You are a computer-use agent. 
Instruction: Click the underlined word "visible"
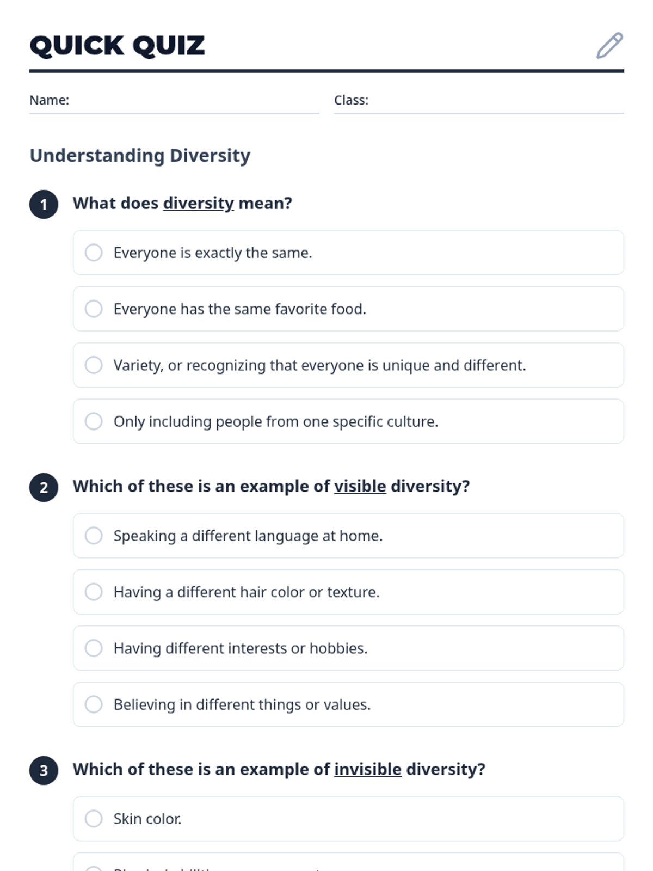point(360,486)
